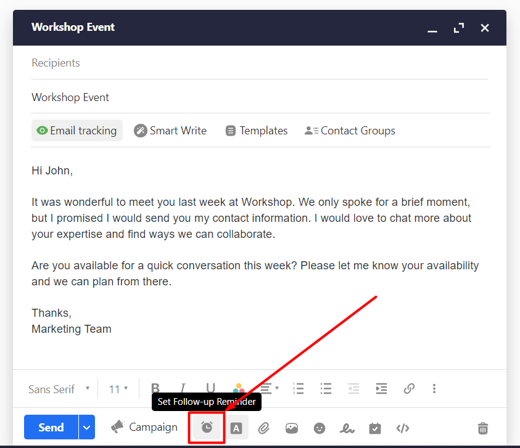Insert a photo using the image icon
The image size is (520, 448).
(292, 428)
